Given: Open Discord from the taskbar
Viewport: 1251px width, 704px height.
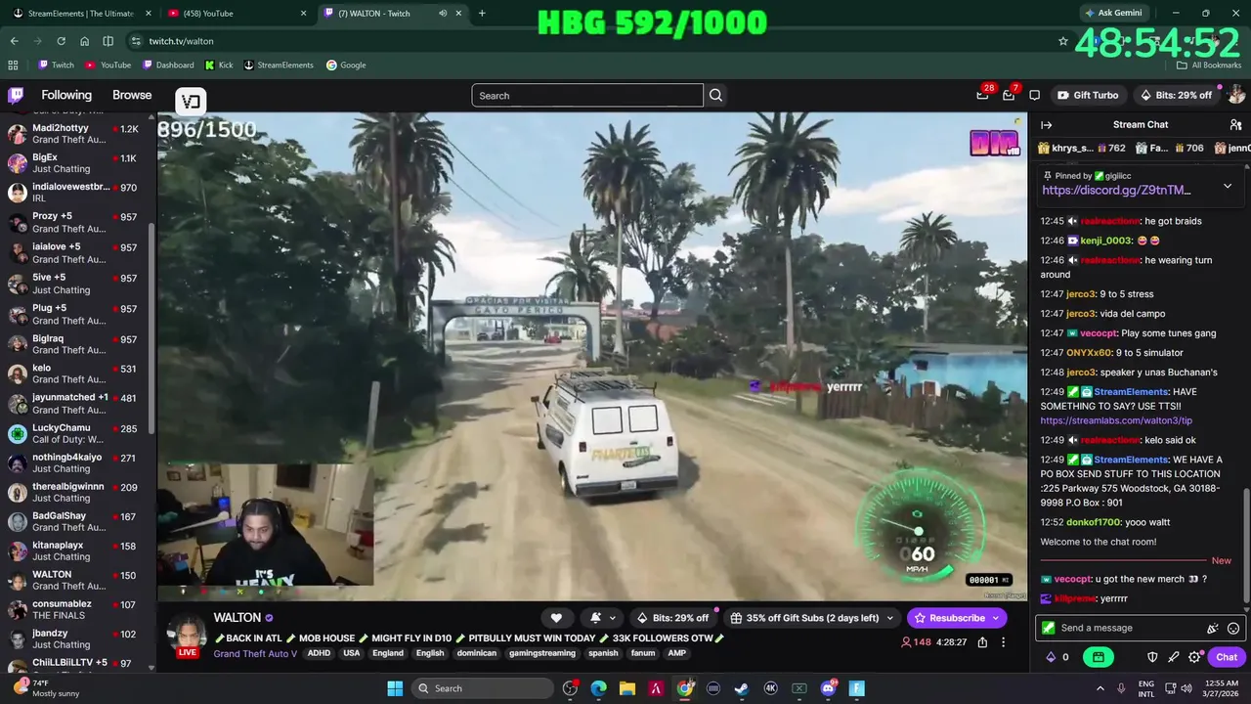Looking at the screenshot, I should point(829,688).
